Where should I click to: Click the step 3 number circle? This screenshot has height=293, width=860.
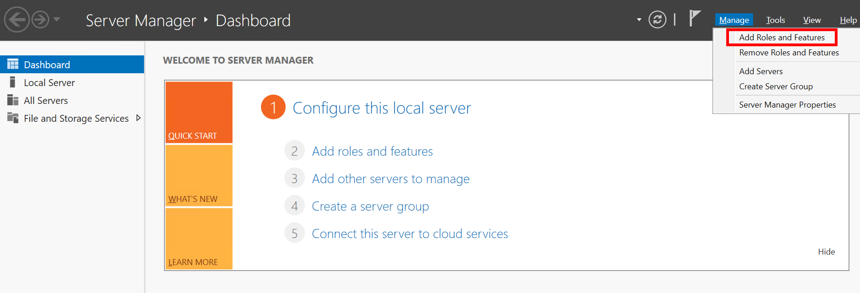point(295,178)
